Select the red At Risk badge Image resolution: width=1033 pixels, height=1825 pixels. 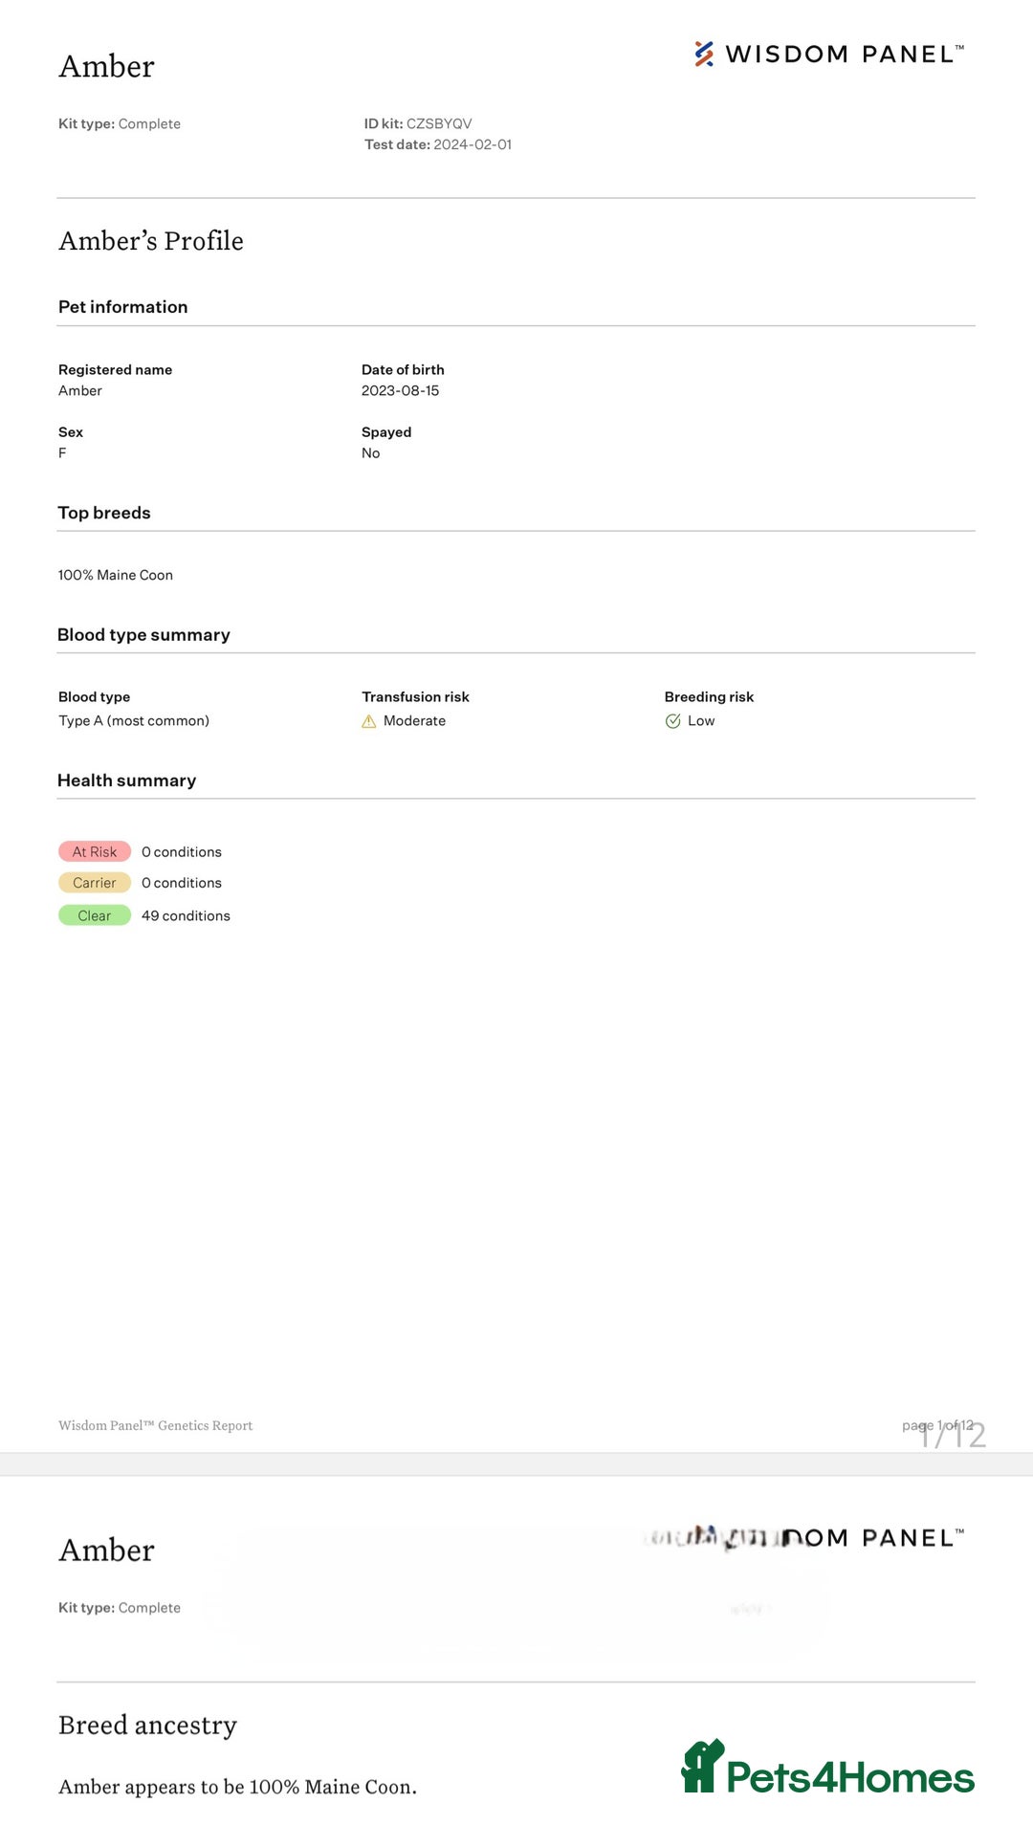click(x=95, y=851)
